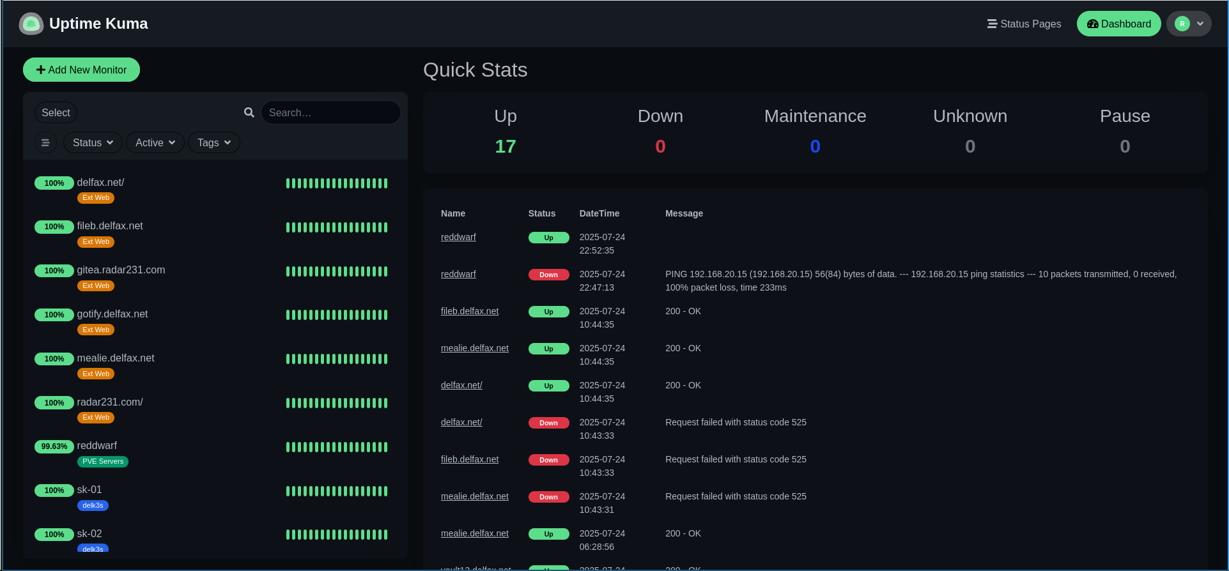
Task: Expand the Tags filter dropdown
Action: 214,142
